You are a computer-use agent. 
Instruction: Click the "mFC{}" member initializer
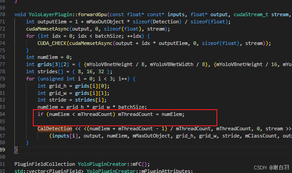click(x=139, y=164)
